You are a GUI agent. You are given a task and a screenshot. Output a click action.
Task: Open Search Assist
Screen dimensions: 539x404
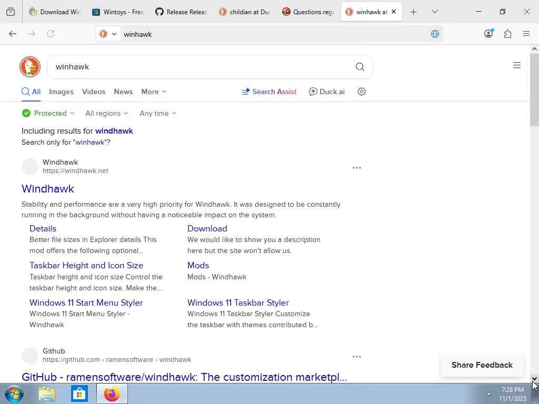pyautogui.click(x=269, y=92)
